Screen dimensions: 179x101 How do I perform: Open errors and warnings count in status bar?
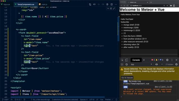(18, 100)
